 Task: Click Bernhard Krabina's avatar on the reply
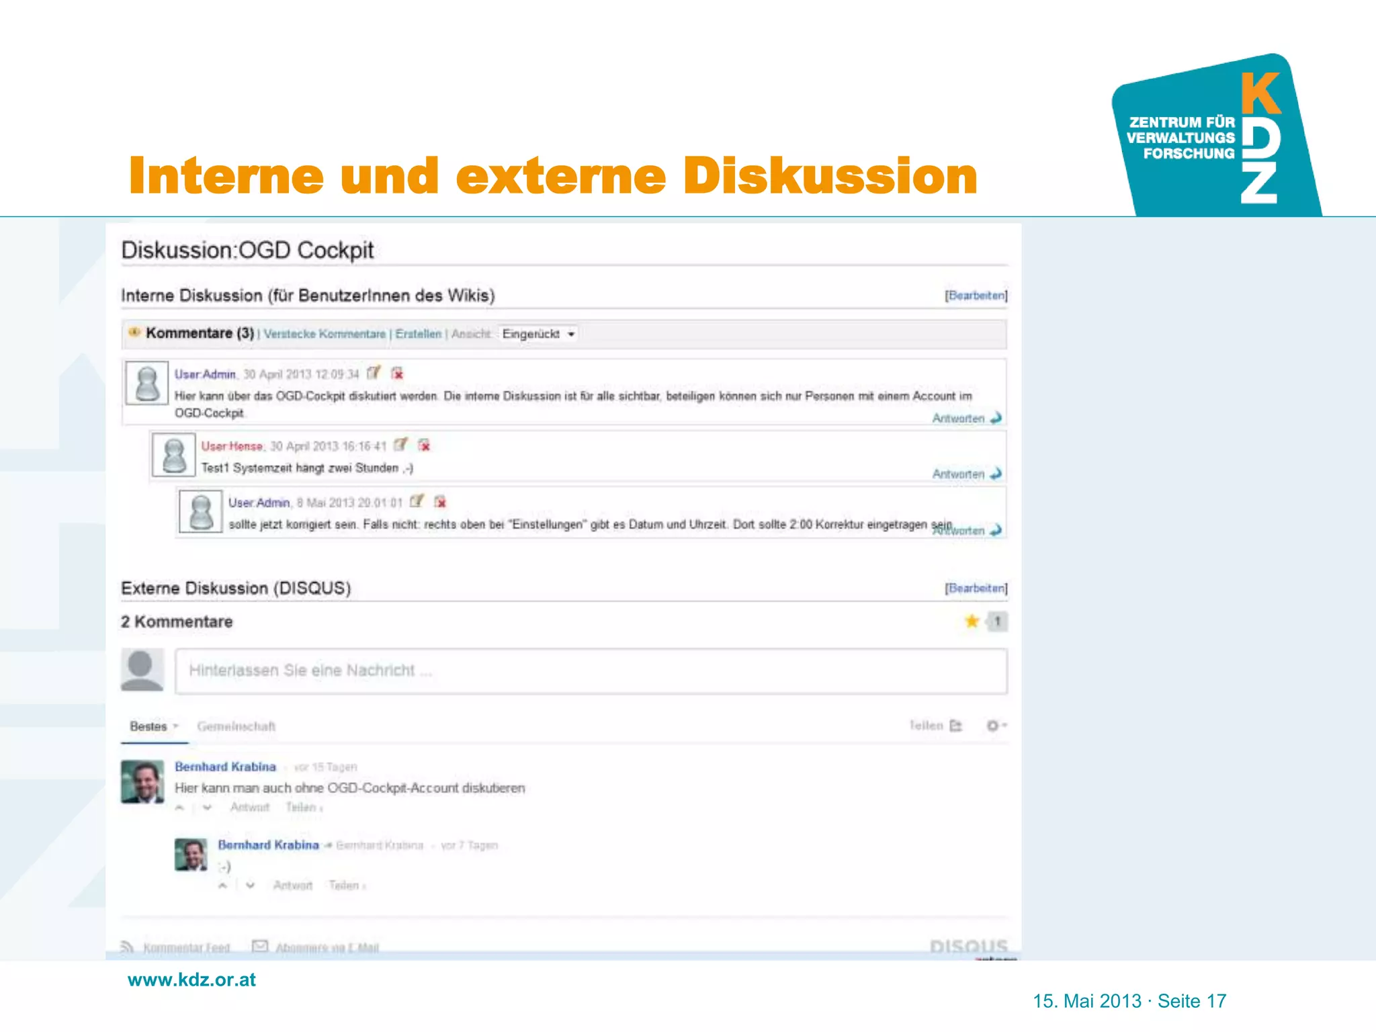pos(191,855)
